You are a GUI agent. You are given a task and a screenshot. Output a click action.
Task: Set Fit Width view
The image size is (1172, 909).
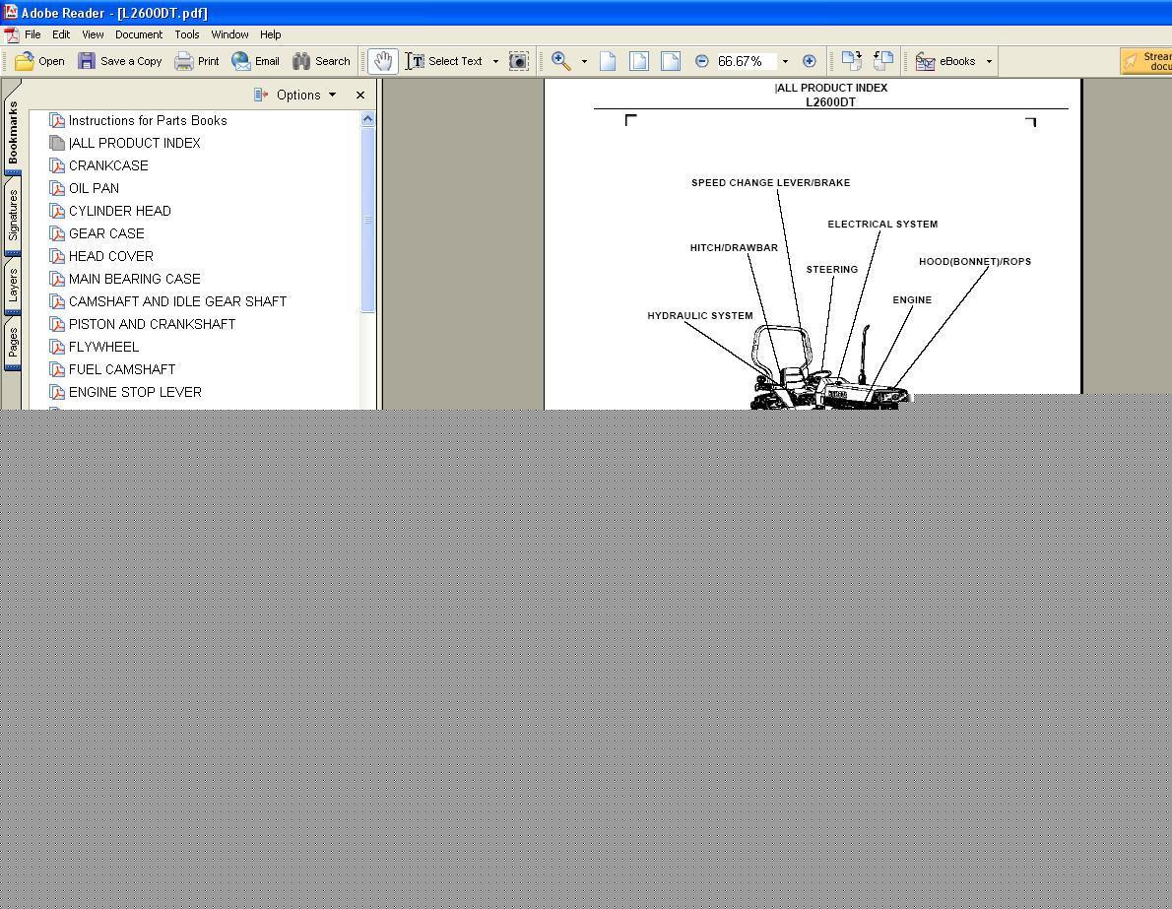[x=671, y=61]
